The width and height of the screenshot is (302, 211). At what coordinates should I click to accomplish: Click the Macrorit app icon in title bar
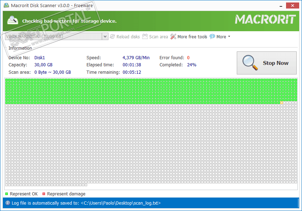coord(6,5)
